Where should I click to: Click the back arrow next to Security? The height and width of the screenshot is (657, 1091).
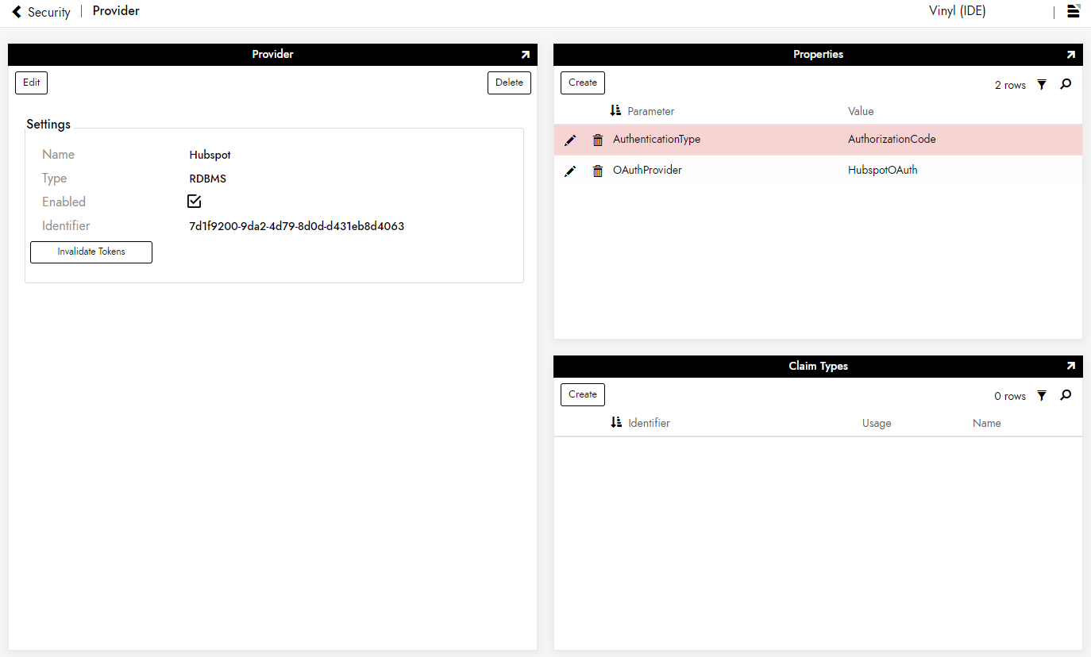point(17,12)
